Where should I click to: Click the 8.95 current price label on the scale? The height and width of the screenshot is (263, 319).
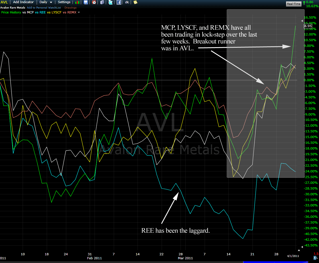tap(308, 26)
